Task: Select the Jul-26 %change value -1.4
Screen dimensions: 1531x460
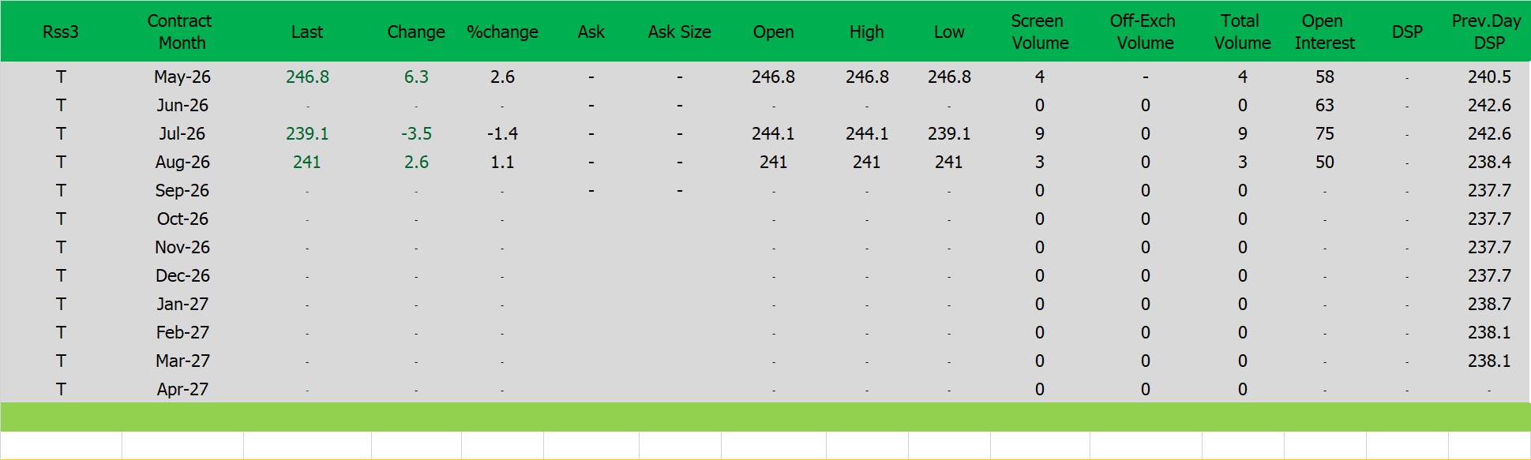Action: click(x=502, y=133)
